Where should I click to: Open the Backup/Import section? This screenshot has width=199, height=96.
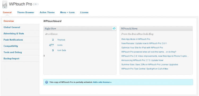click(x=20, y=59)
